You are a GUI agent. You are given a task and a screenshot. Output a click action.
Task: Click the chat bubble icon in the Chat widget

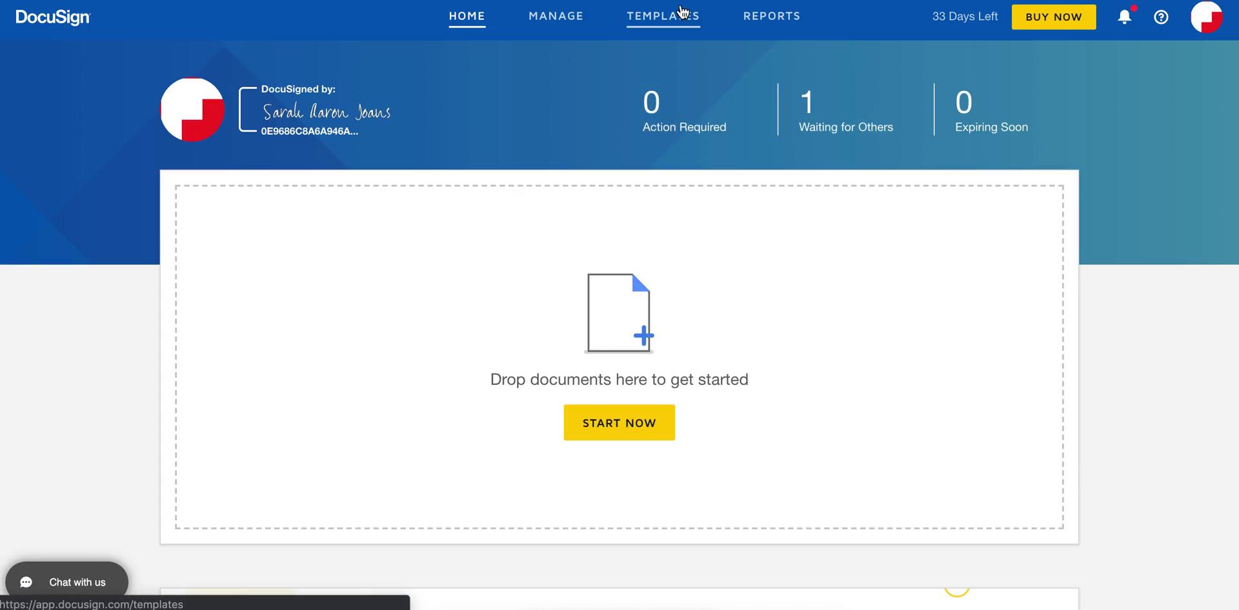26,582
